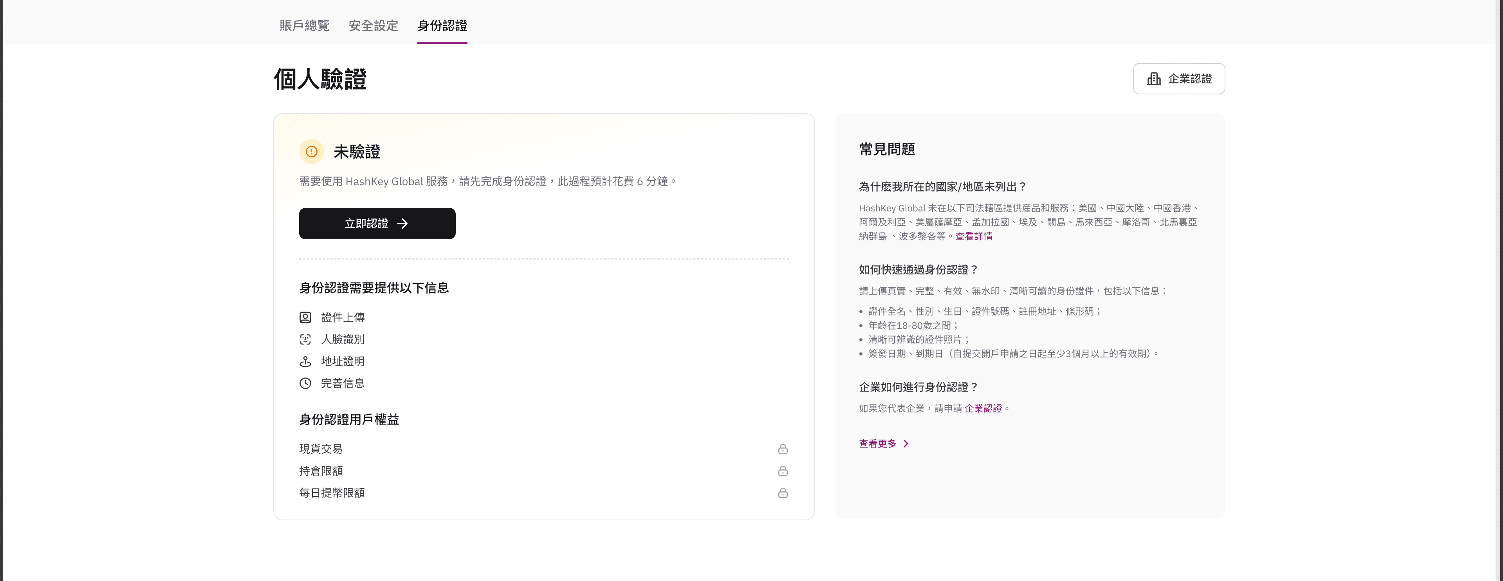Click the building icon in 企業認證 button
The height and width of the screenshot is (581, 1503).
tap(1153, 79)
